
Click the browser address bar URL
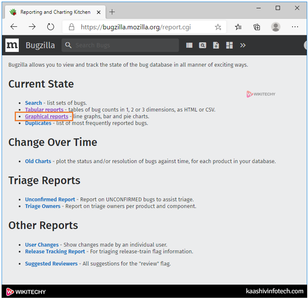tap(135, 27)
